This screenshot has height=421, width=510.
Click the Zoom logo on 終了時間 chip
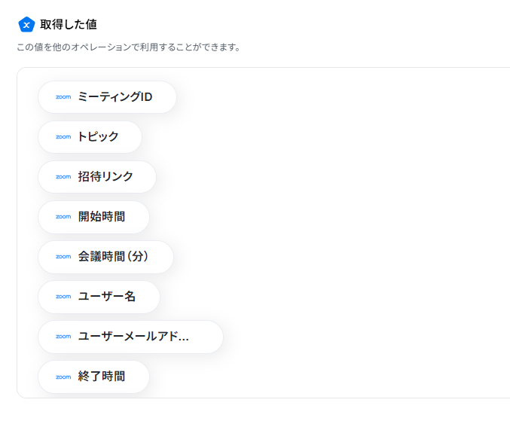tap(63, 377)
